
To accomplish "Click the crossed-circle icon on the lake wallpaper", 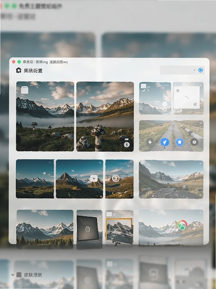I will pos(116,178).
